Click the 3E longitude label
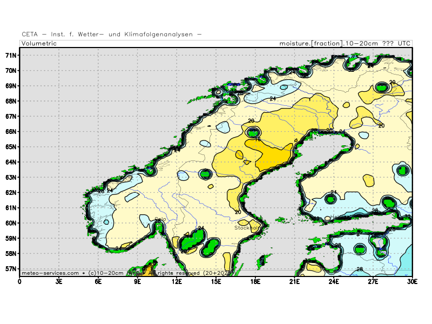 (x=59, y=281)
